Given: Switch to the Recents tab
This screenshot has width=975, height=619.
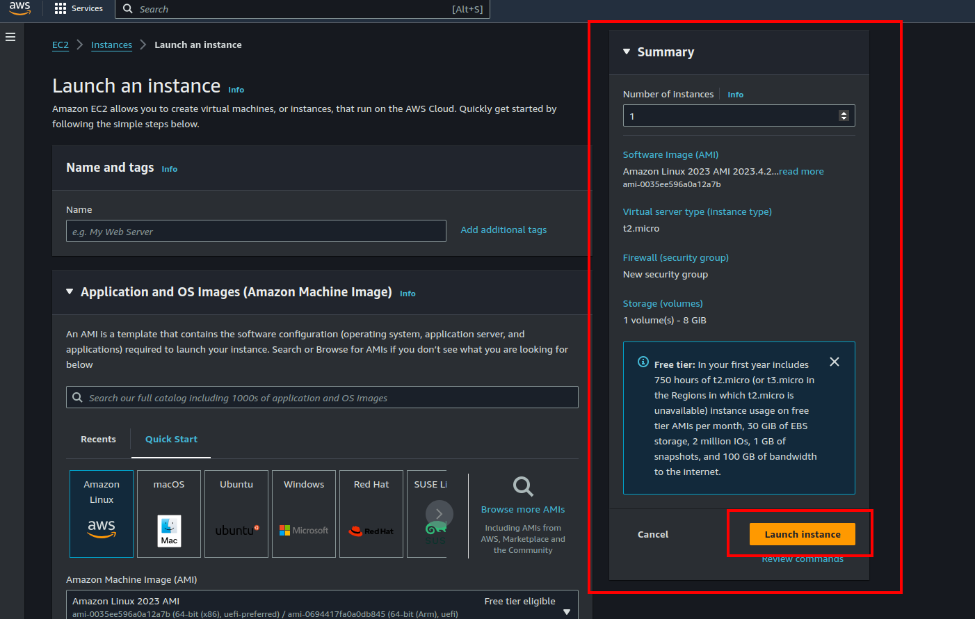Looking at the screenshot, I should click(x=98, y=440).
